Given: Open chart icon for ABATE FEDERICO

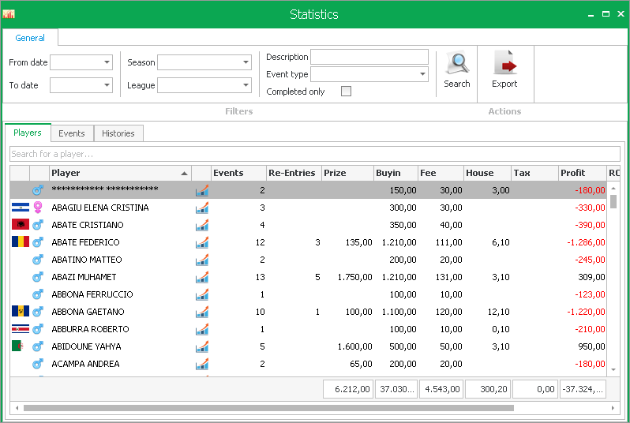Looking at the screenshot, I should point(201,242).
